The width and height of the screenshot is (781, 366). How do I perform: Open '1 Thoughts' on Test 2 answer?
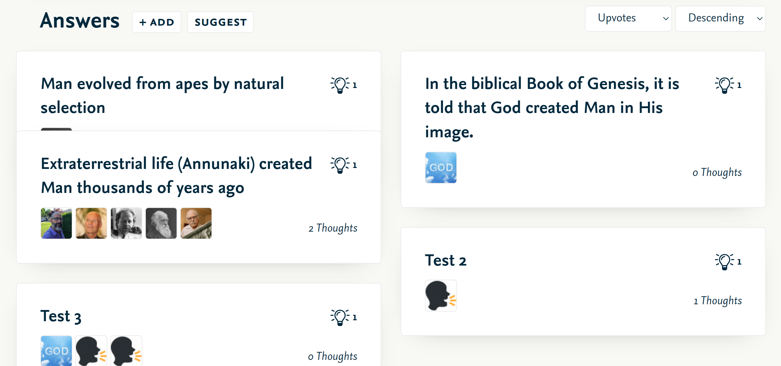click(x=718, y=301)
